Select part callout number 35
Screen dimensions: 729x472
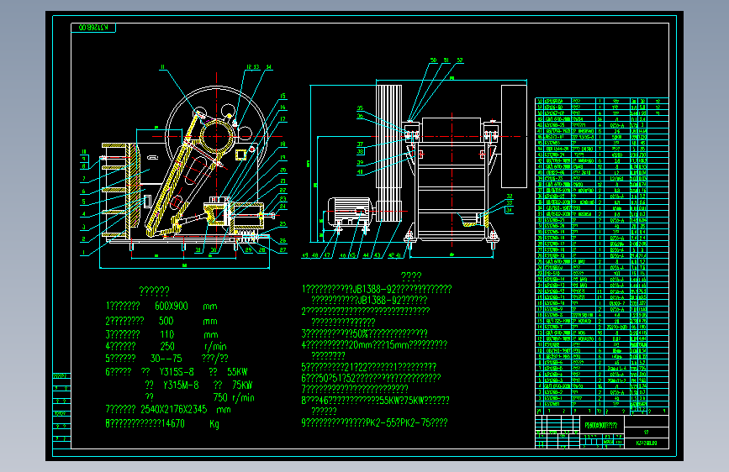pyautogui.click(x=360, y=108)
